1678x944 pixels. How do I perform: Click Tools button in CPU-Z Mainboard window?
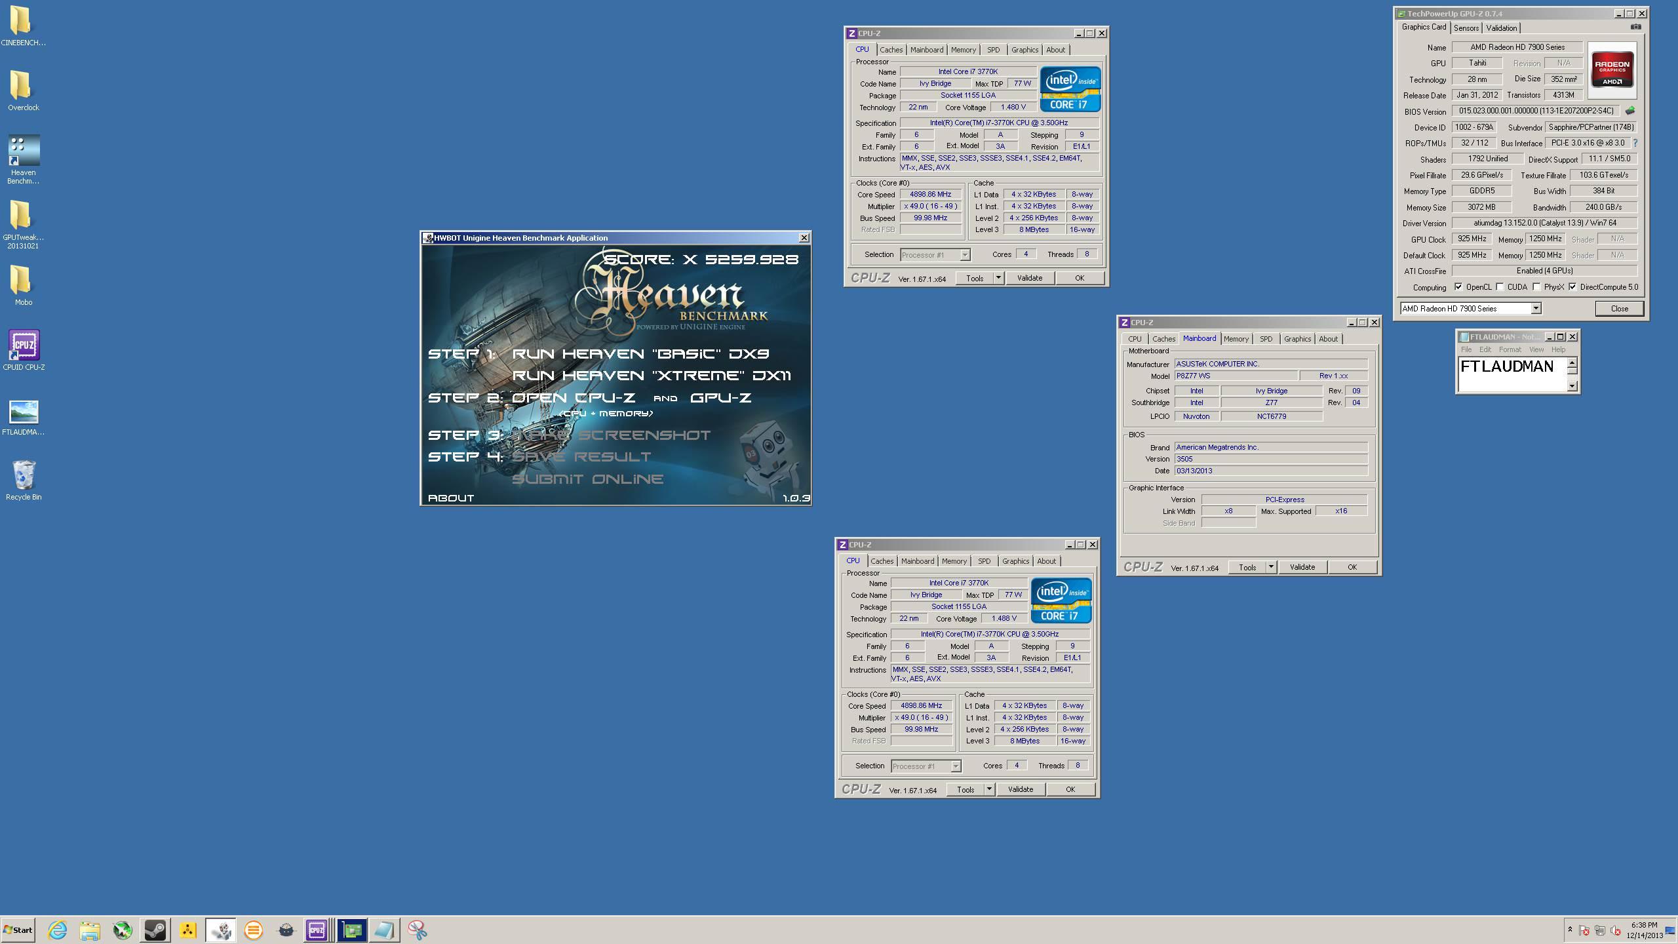1247,567
